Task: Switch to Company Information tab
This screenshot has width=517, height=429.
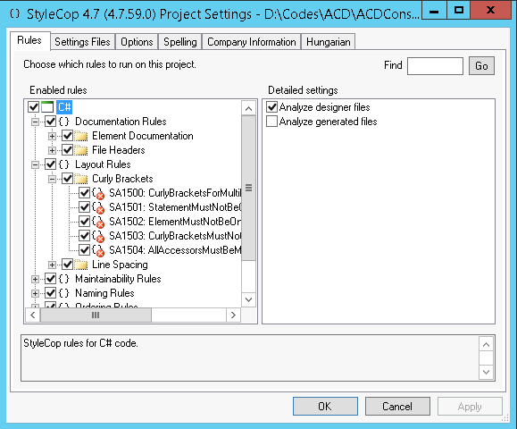Action: (252, 42)
